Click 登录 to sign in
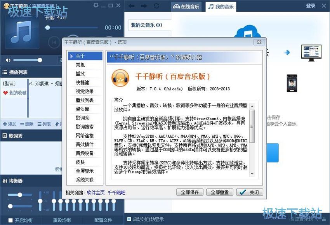330x225 pixels. point(311,6)
